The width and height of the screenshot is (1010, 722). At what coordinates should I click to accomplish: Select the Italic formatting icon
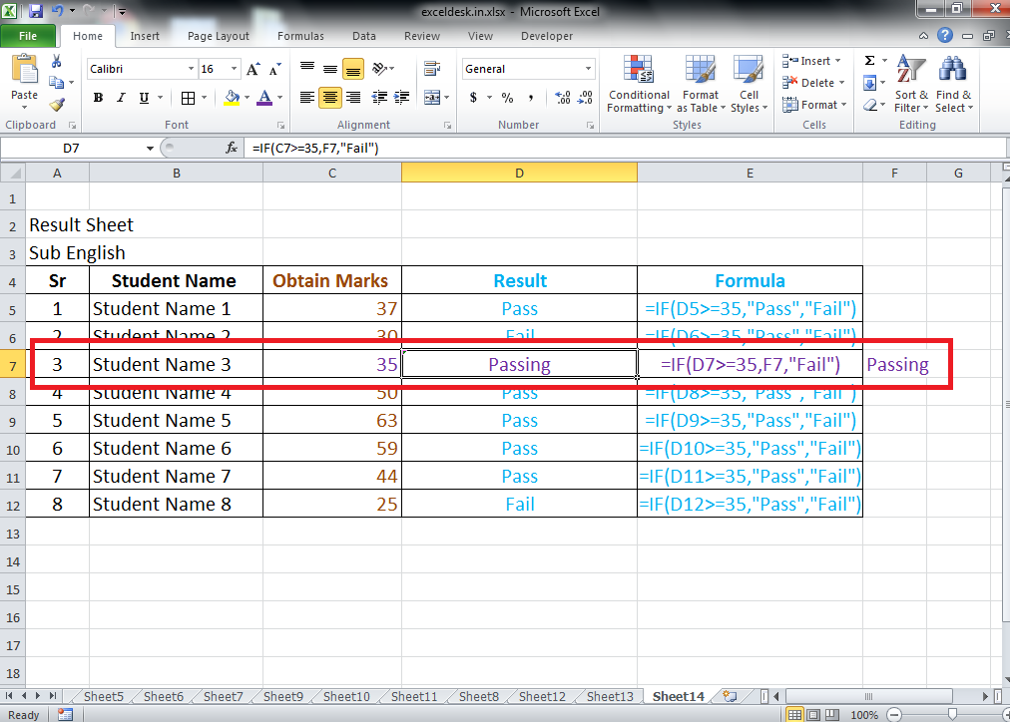click(119, 98)
